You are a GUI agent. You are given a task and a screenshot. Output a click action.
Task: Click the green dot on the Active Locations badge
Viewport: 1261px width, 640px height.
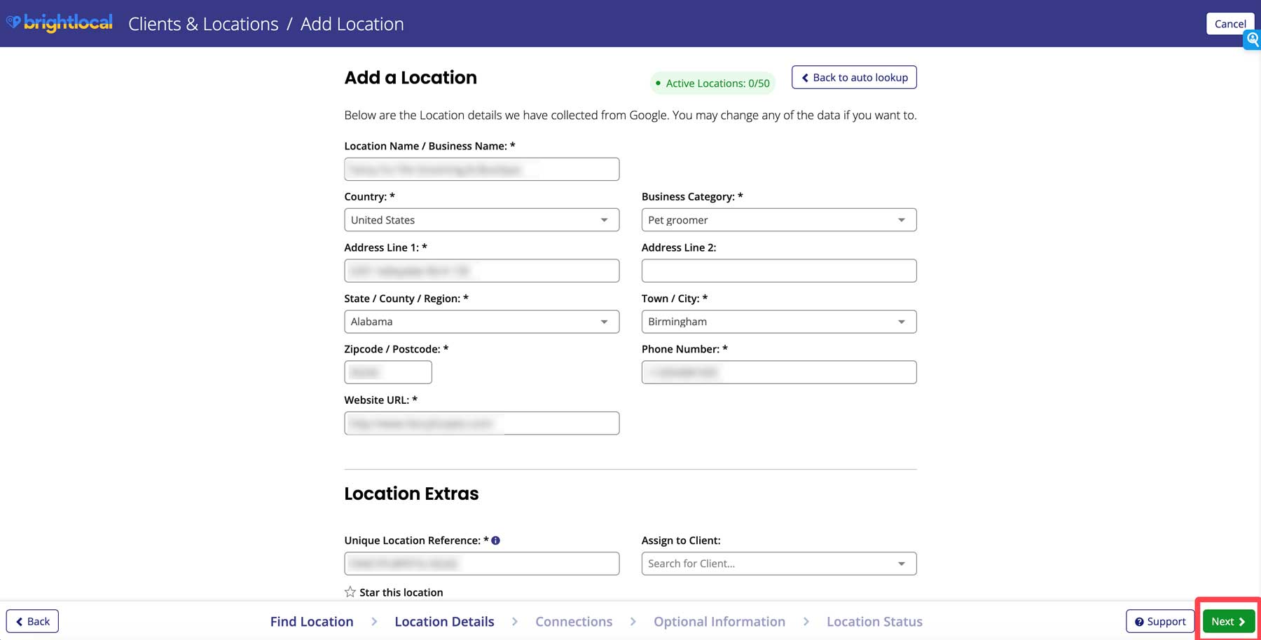(x=657, y=83)
